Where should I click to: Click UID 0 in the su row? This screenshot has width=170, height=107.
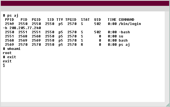click(x=100, y=36)
